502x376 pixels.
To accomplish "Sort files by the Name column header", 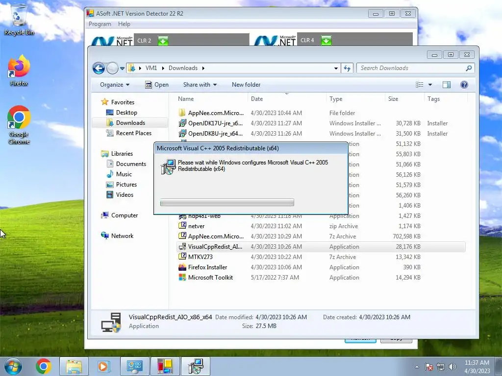I will (x=212, y=99).
